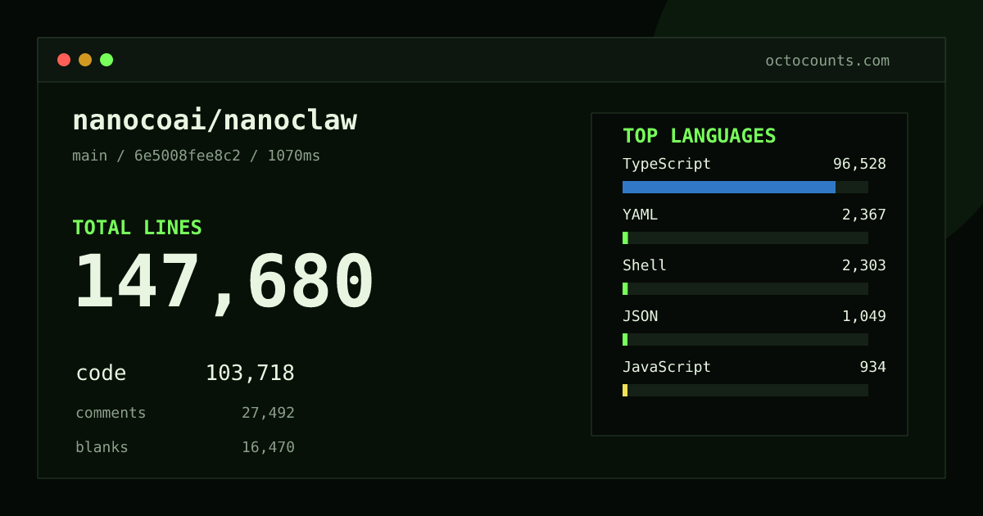Select the 2,303 Shell line count

point(864,265)
